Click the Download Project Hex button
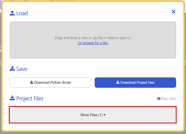 click(135, 83)
